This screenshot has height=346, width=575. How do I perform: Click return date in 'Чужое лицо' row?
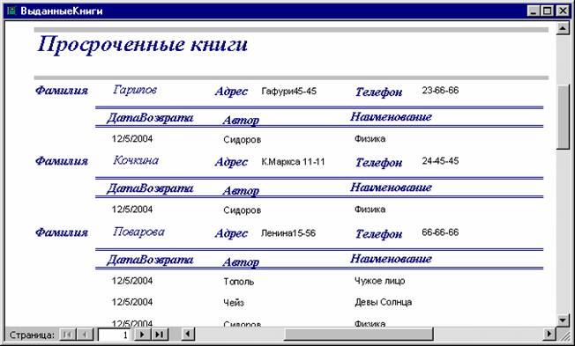coord(132,281)
